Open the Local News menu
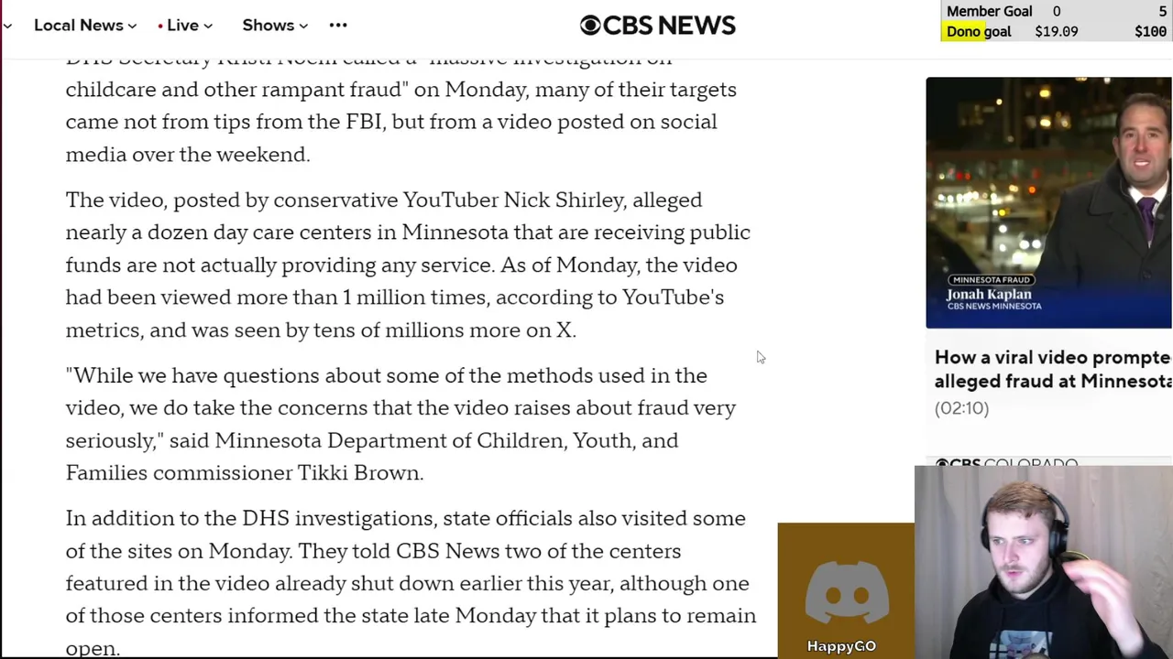Image resolution: width=1173 pixels, height=659 pixels. pyautogui.click(x=78, y=25)
